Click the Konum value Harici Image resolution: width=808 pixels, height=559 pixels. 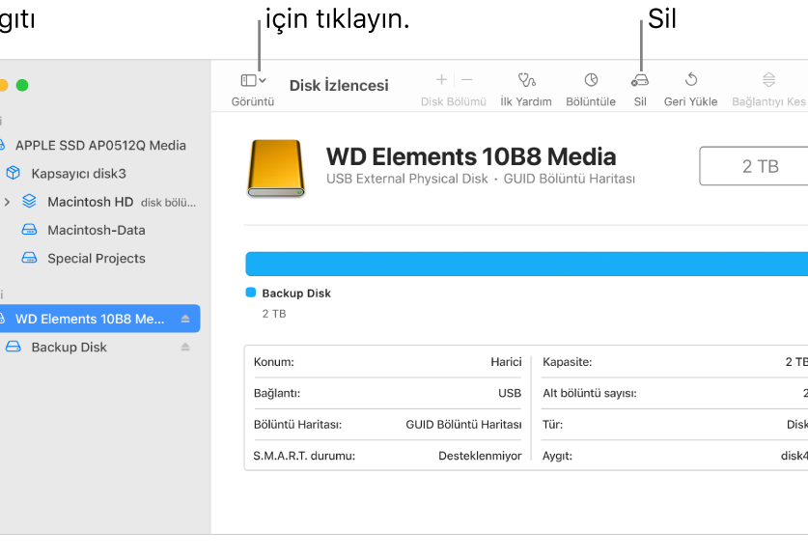pos(506,362)
